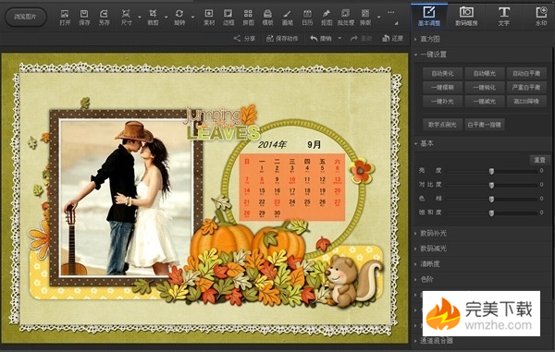The height and width of the screenshot is (352, 555).
Task: Switch to the 数码暗房 tab
Action: (466, 17)
